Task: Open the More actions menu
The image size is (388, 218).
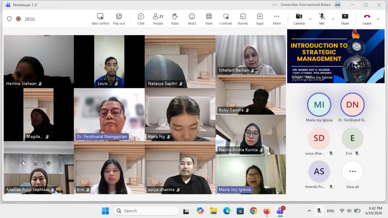Action: pos(277,19)
